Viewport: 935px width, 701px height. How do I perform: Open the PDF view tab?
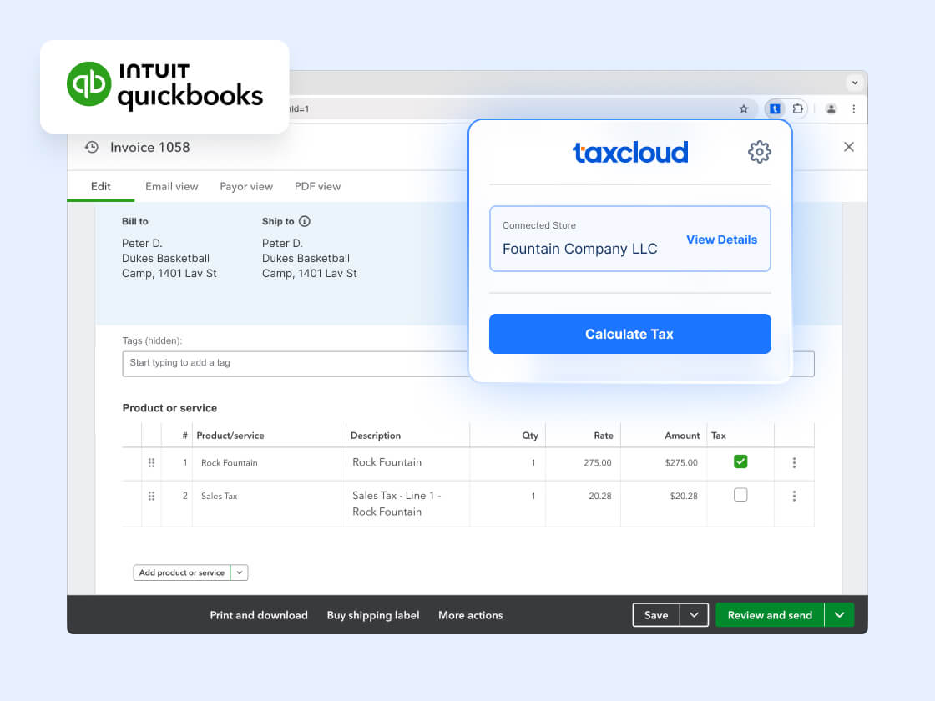(317, 186)
